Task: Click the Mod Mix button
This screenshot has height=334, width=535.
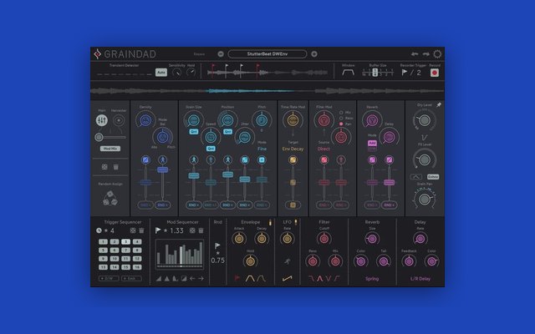Action: click(110, 149)
